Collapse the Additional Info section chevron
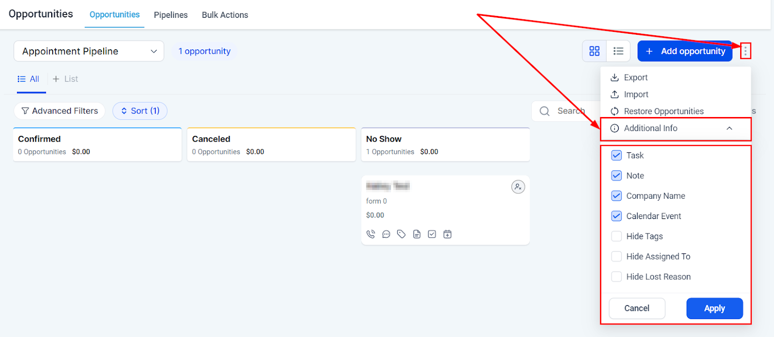This screenshot has width=774, height=337. [x=729, y=128]
